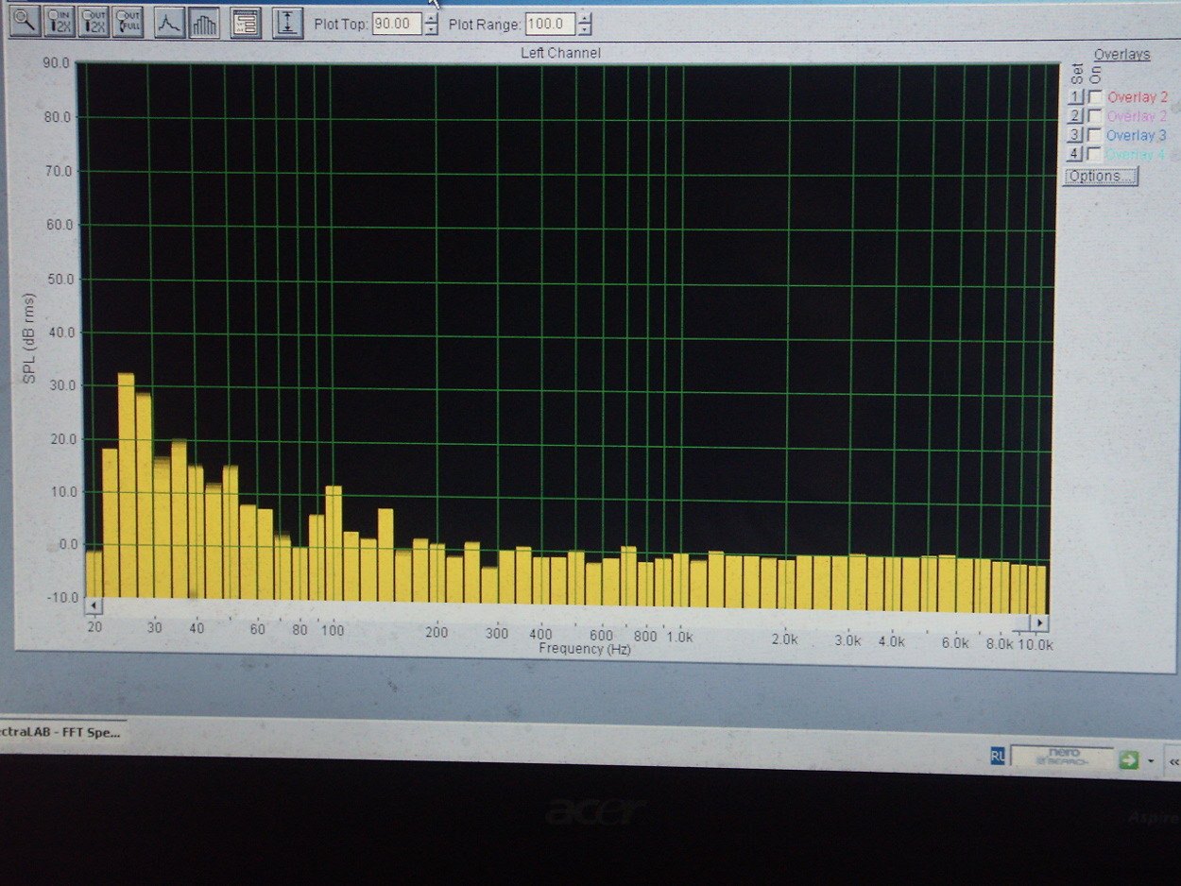The width and height of the screenshot is (1181, 886).
Task: Enable the checkbox beside Set button 1
Action: point(1095,97)
